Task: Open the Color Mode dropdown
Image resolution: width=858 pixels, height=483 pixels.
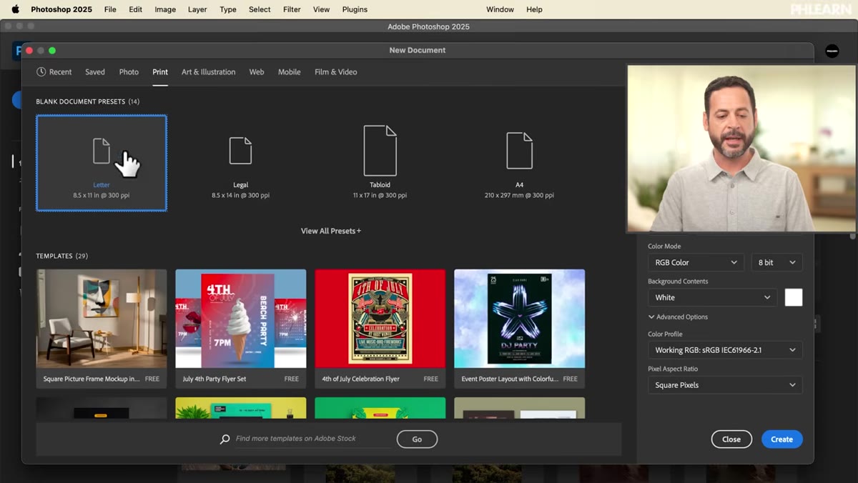Action: point(696,262)
